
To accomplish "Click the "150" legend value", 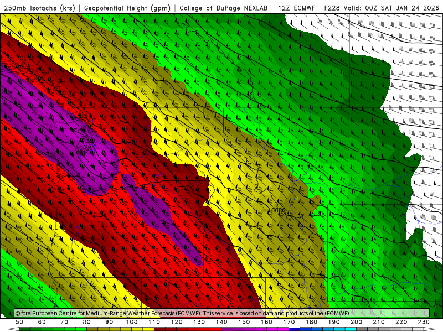I will coord(244,322).
